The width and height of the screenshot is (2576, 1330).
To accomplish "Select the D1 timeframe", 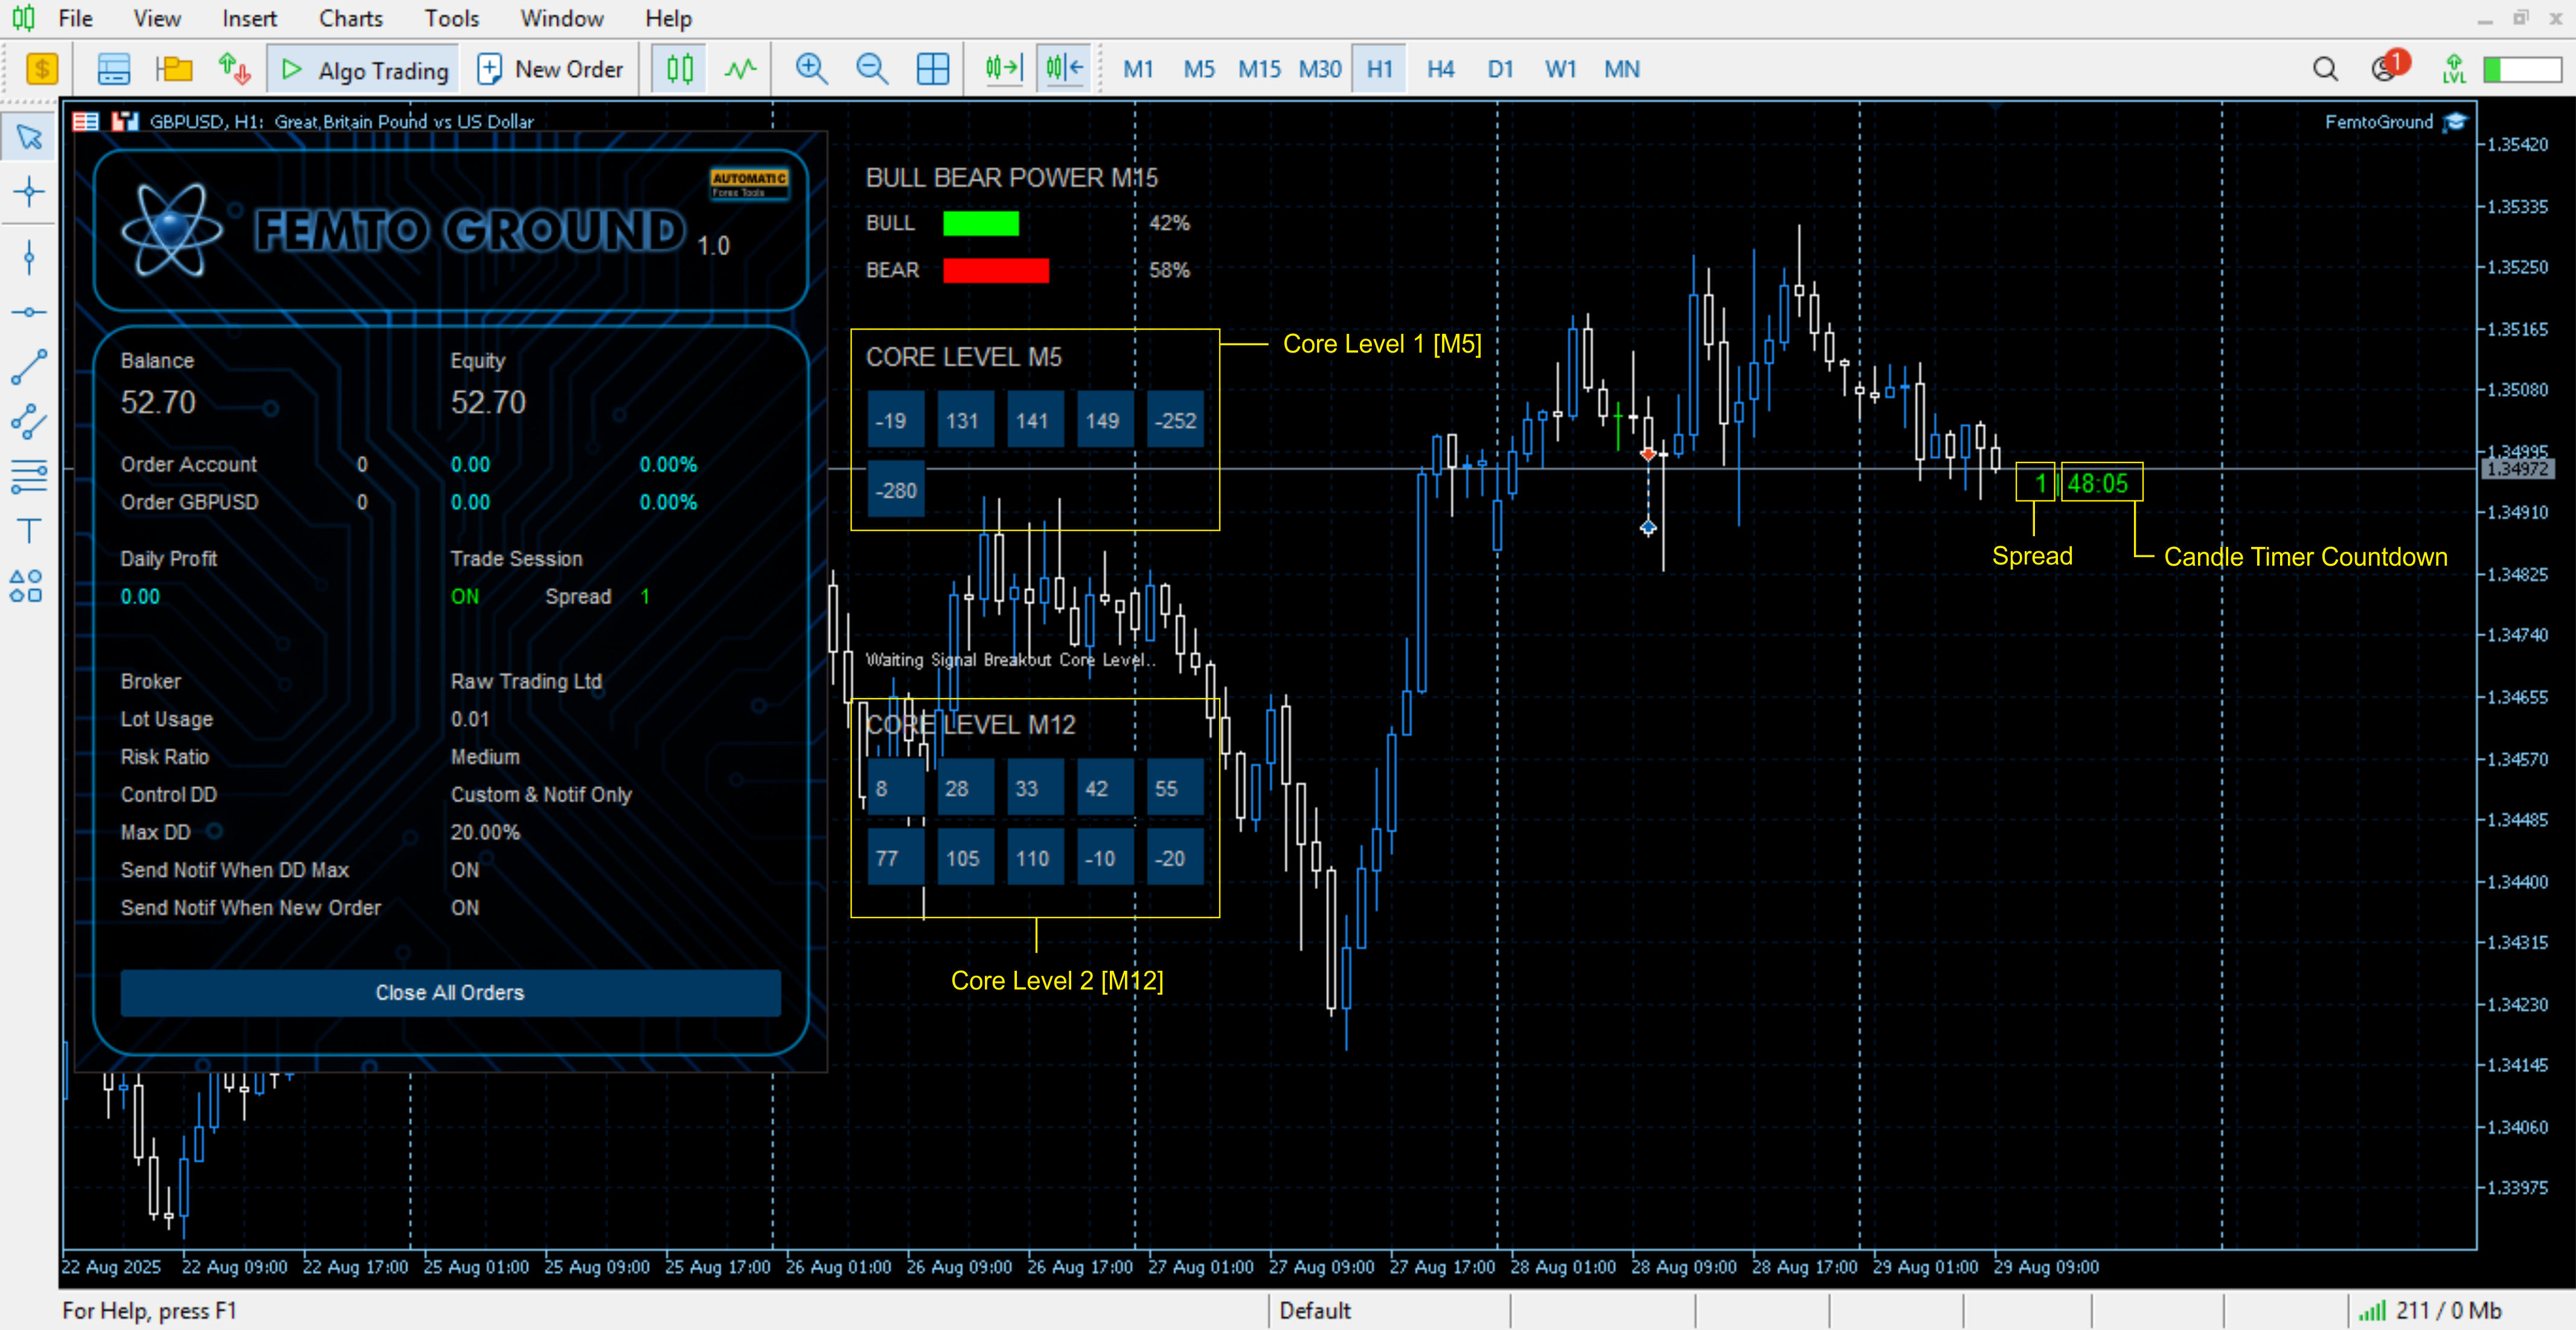I will tap(1500, 69).
